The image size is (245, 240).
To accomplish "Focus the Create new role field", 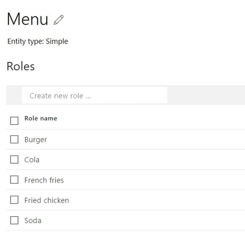I will pos(95,95).
